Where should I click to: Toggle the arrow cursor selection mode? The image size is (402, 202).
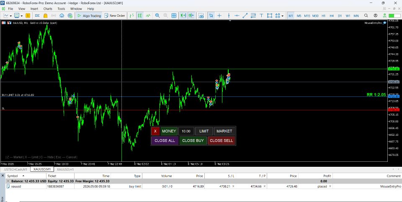[x=211, y=16]
